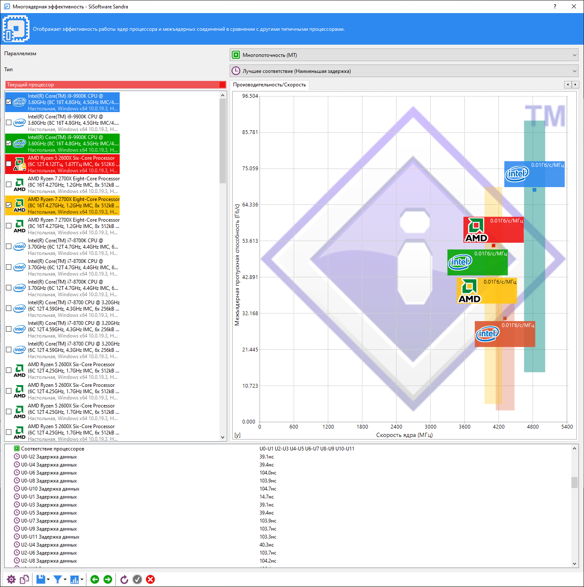Select the U0-U5 Задержка данных row
584x587 pixels.
pyautogui.click(x=287, y=513)
